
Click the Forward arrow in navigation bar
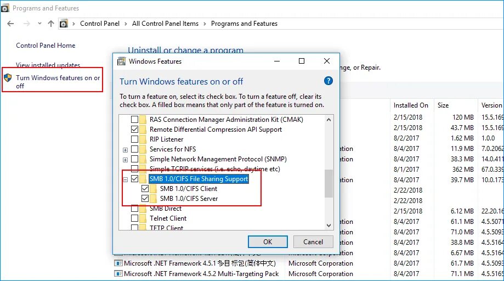click(27, 24)
